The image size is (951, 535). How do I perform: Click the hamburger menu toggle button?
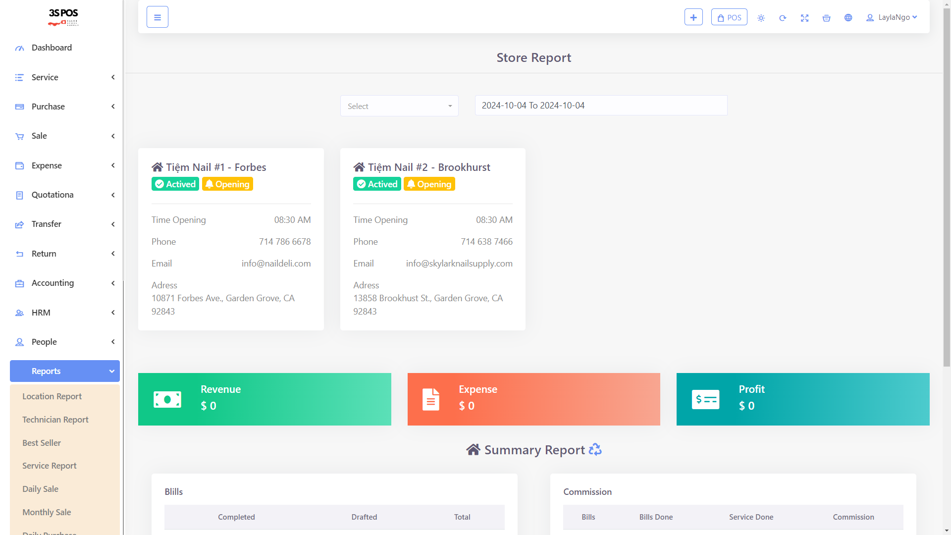158,17
